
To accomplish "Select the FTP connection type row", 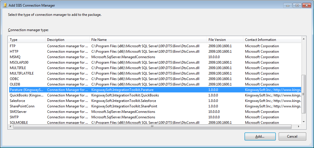I will (154, 46).
